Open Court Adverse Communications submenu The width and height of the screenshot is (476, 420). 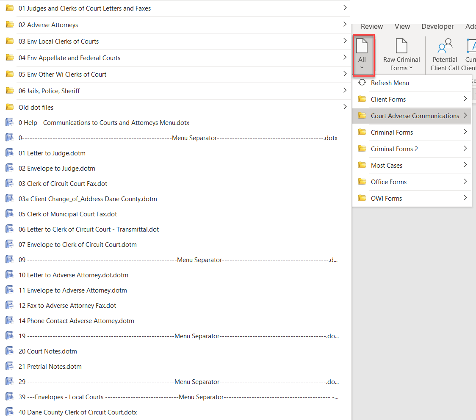412,116
